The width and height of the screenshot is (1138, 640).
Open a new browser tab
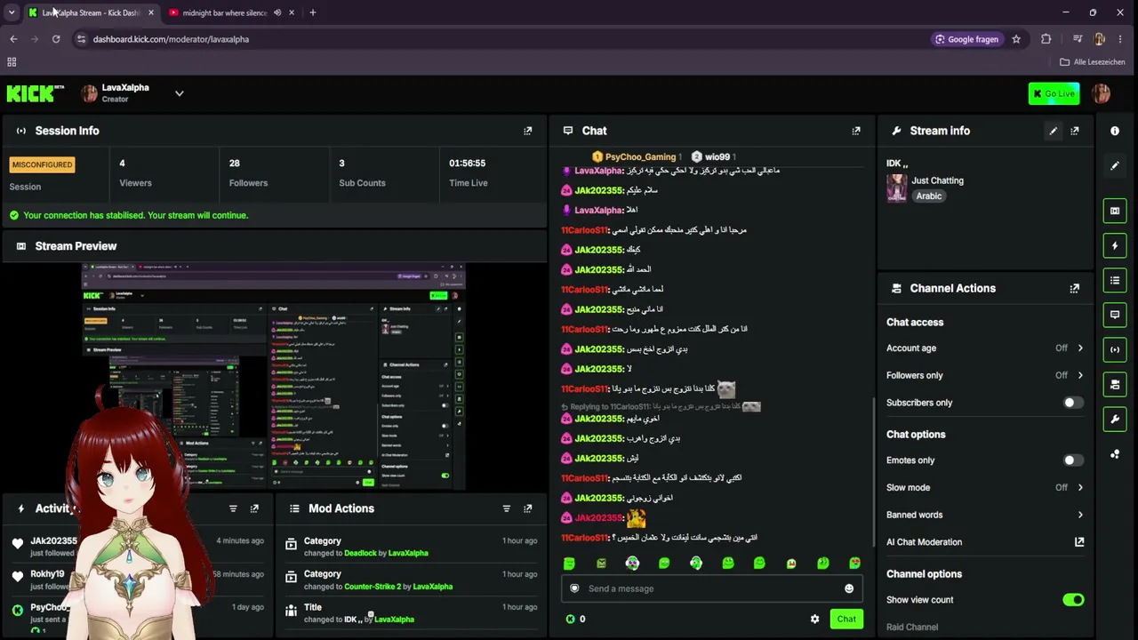point(313,12)
